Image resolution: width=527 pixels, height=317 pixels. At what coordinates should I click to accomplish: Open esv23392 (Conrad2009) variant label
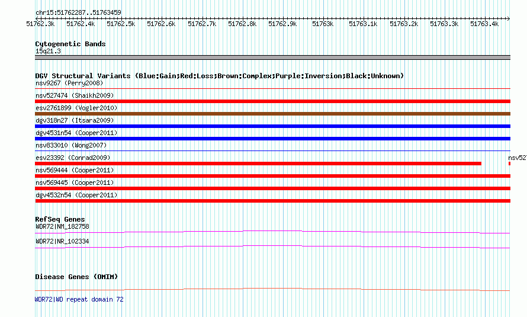73,158
